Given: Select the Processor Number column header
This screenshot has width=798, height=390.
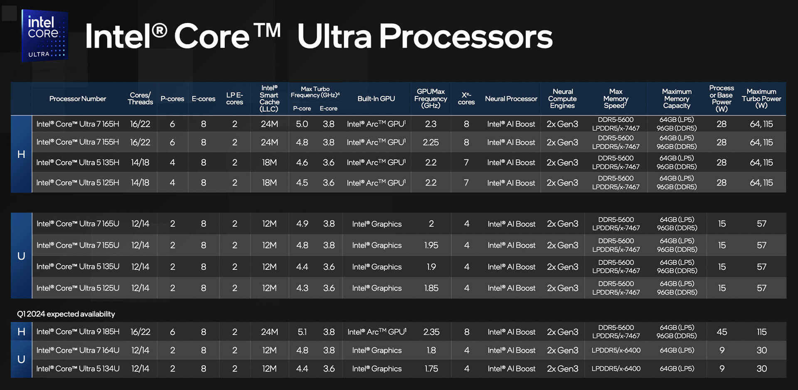Looking at the screenshot, I should [x=78, y=99].
